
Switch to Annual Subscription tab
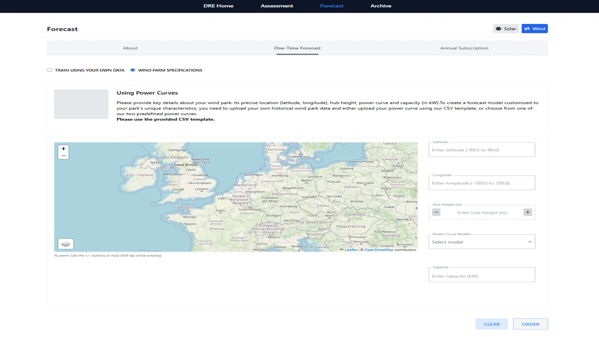pyautogui.click(x=464, y=48)
